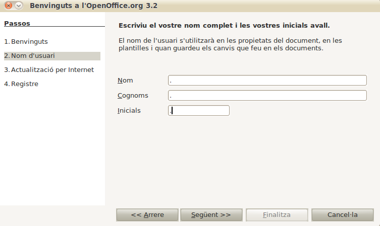Screen dimensions: 380x226
Task: Focus the Nom text field
Action: (267, 80)
